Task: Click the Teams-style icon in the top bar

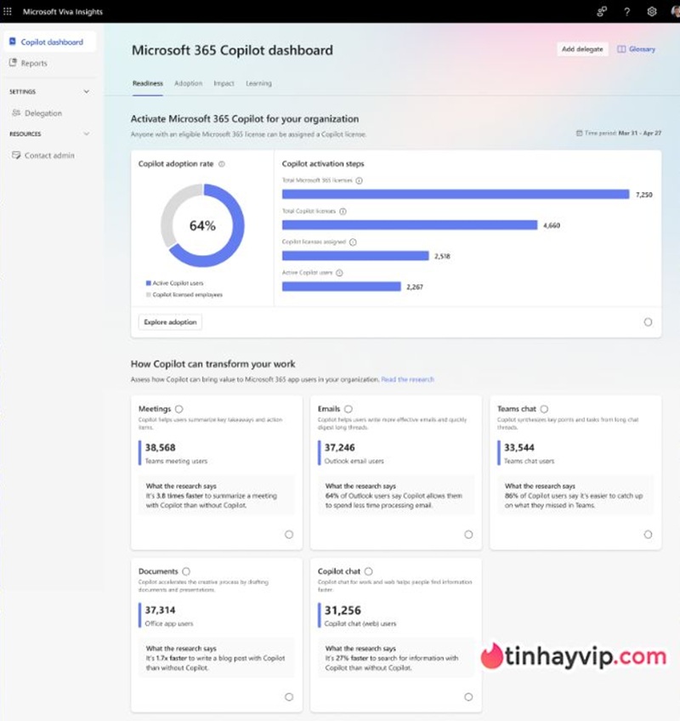Action: point(602,11)
